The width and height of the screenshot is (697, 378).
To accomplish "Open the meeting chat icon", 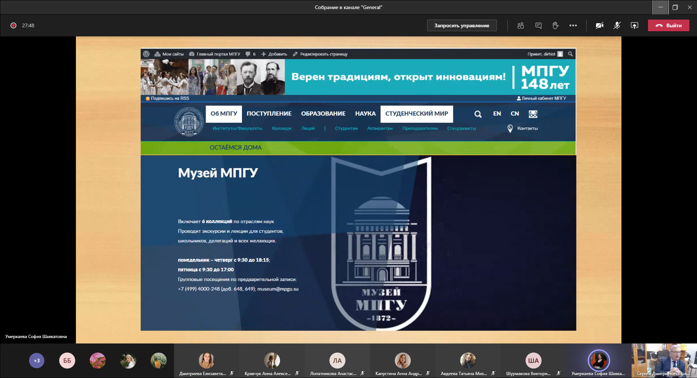I will click(538, 25).
